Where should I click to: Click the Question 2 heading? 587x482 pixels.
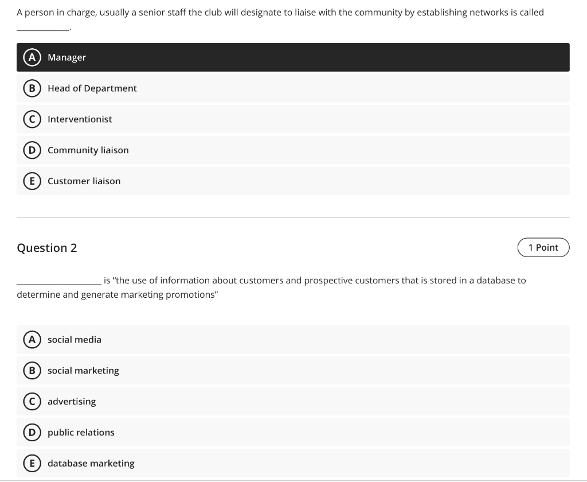tap(47, 247)
